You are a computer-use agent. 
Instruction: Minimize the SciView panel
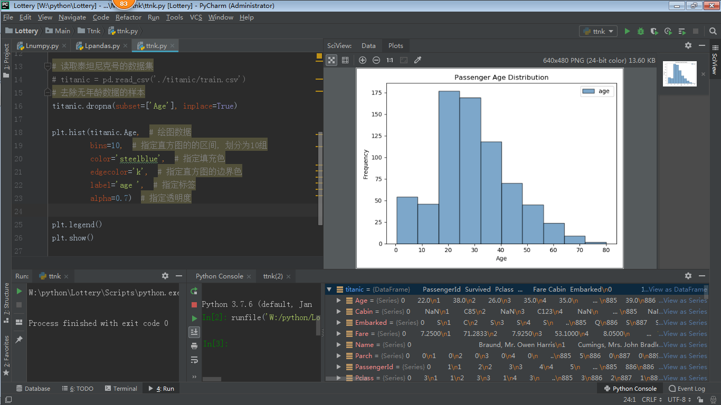[702, 45]
